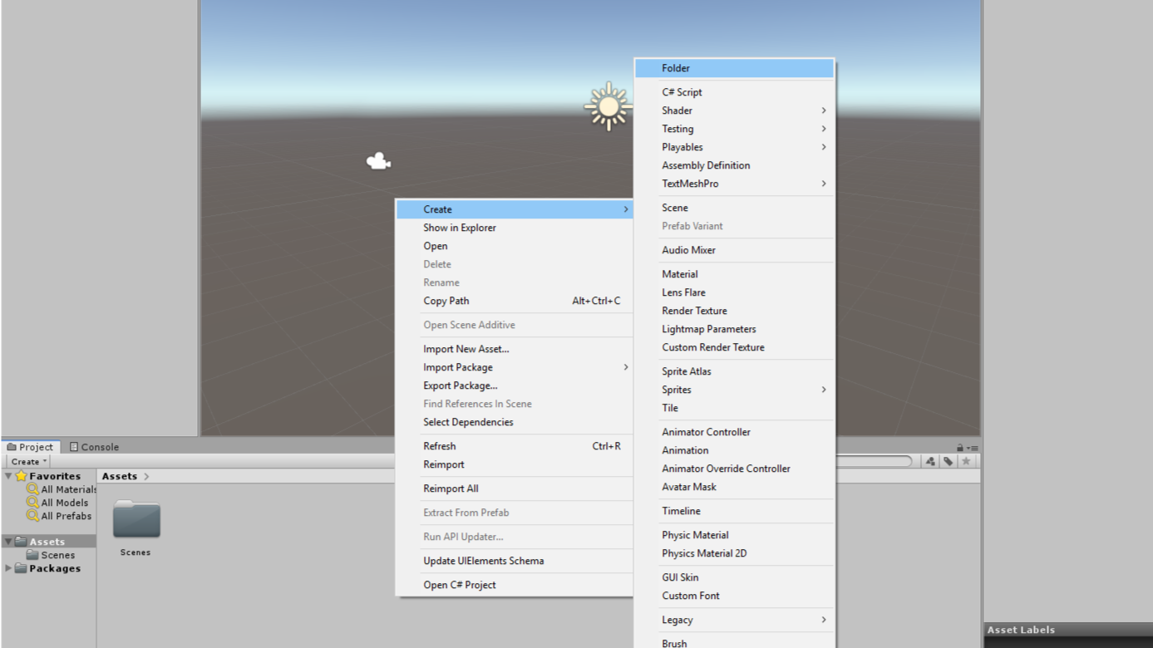Collapse the Favorites section
This screenshot has height=648, width=1153.
click(7, 476)
